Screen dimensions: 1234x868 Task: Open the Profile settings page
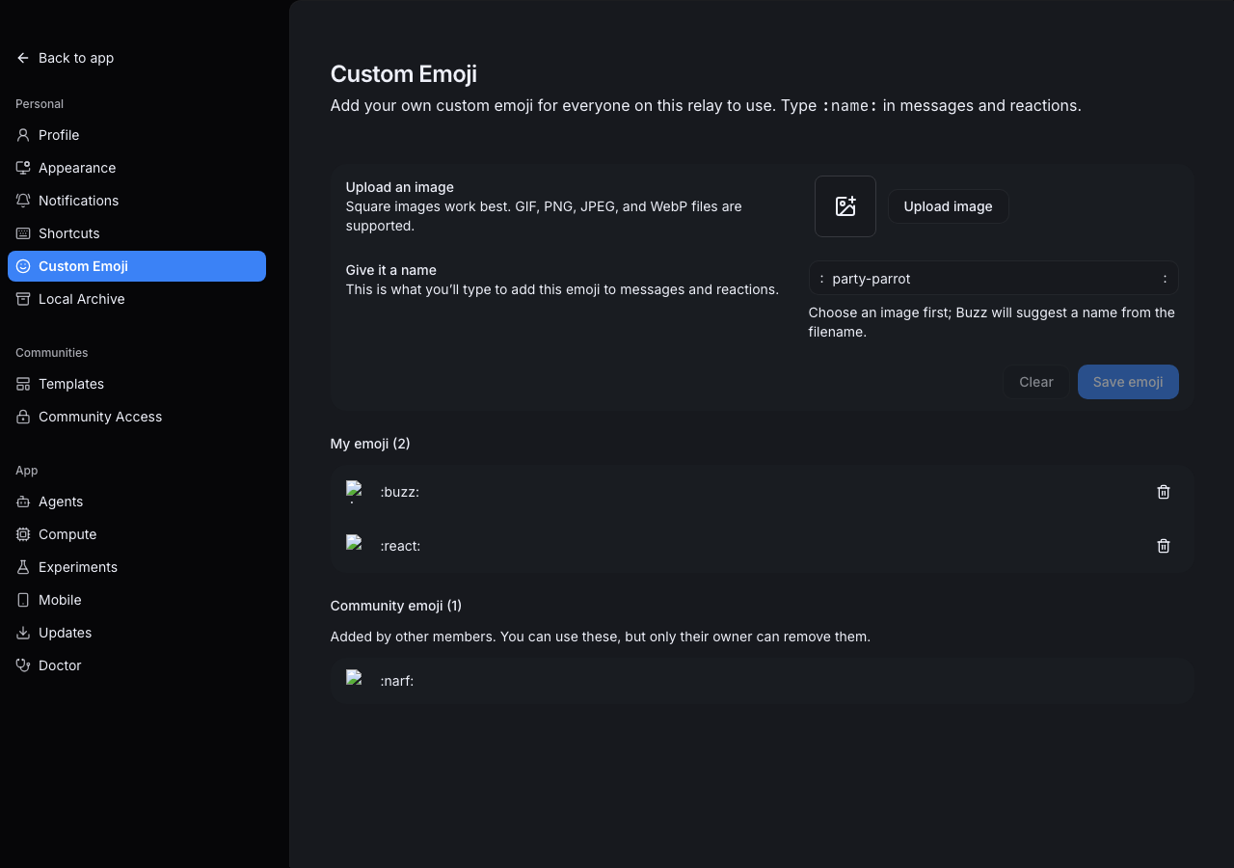point(137,135)
